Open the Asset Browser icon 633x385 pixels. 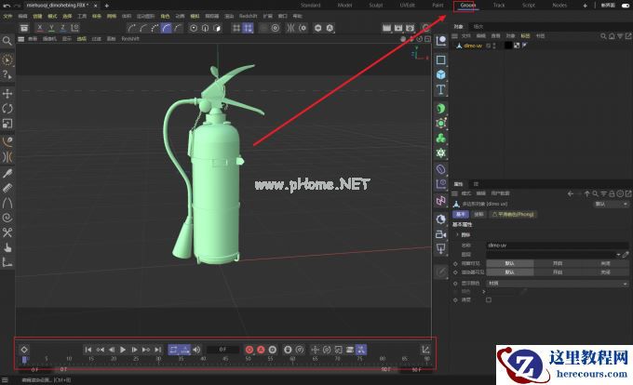(24, 28)
